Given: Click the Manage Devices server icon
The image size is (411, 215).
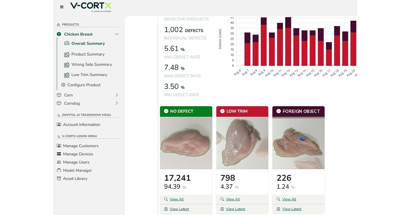Looking at the screenshot, I should pos(59,154).
